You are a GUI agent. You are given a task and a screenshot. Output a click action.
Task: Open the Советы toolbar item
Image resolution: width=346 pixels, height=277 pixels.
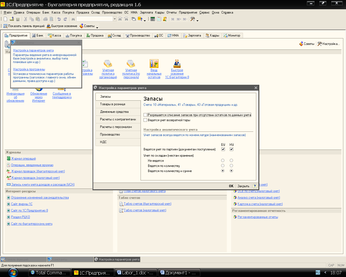[87, 26]
